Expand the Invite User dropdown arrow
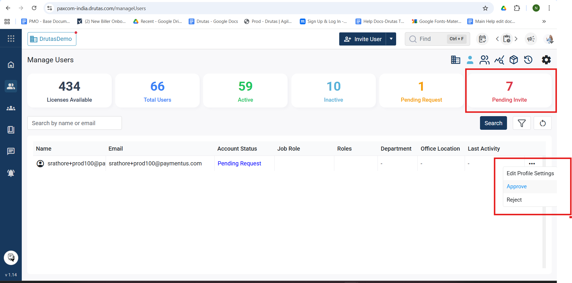 tap(391, 39)
